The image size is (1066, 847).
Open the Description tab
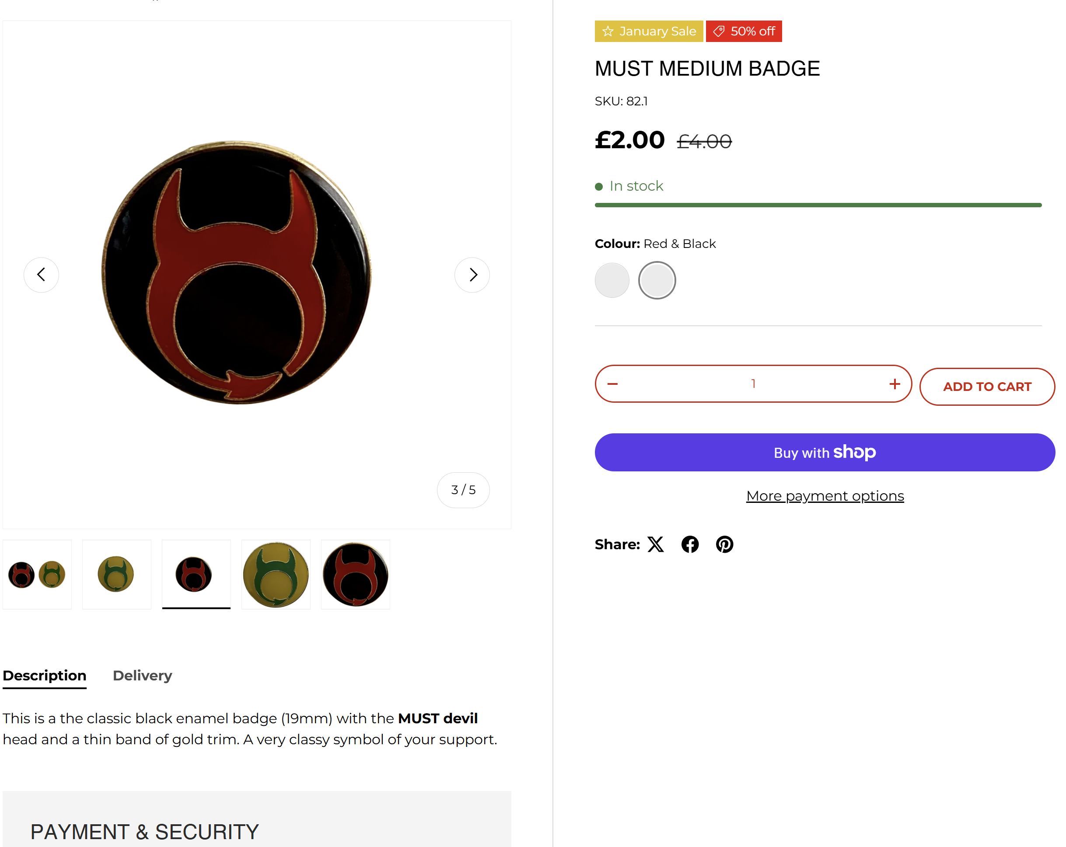point(45,676)
